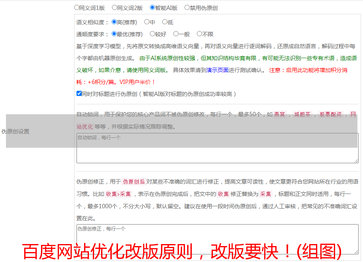Viewport: 363px width, 262px height.
Task: Grab the 自动锁词 textarea resize handle
Action: click(x=356, y=161)
